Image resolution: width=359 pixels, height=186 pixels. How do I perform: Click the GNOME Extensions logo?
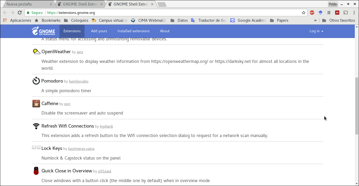(x=44, y=31)
